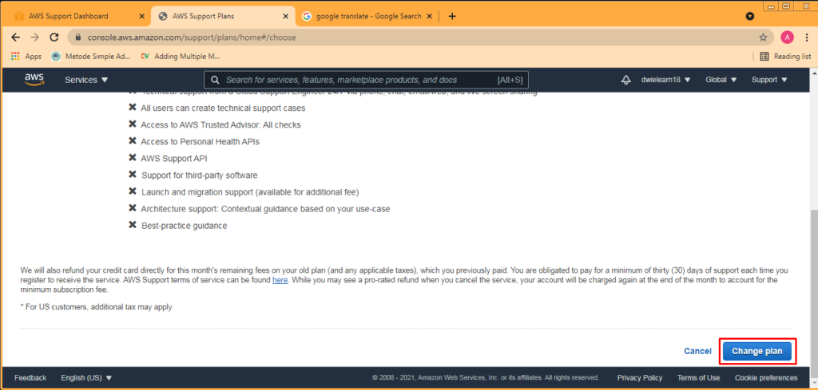
Task: Click the search magnifier icon in AWS bar
Action: pos(214,81)
